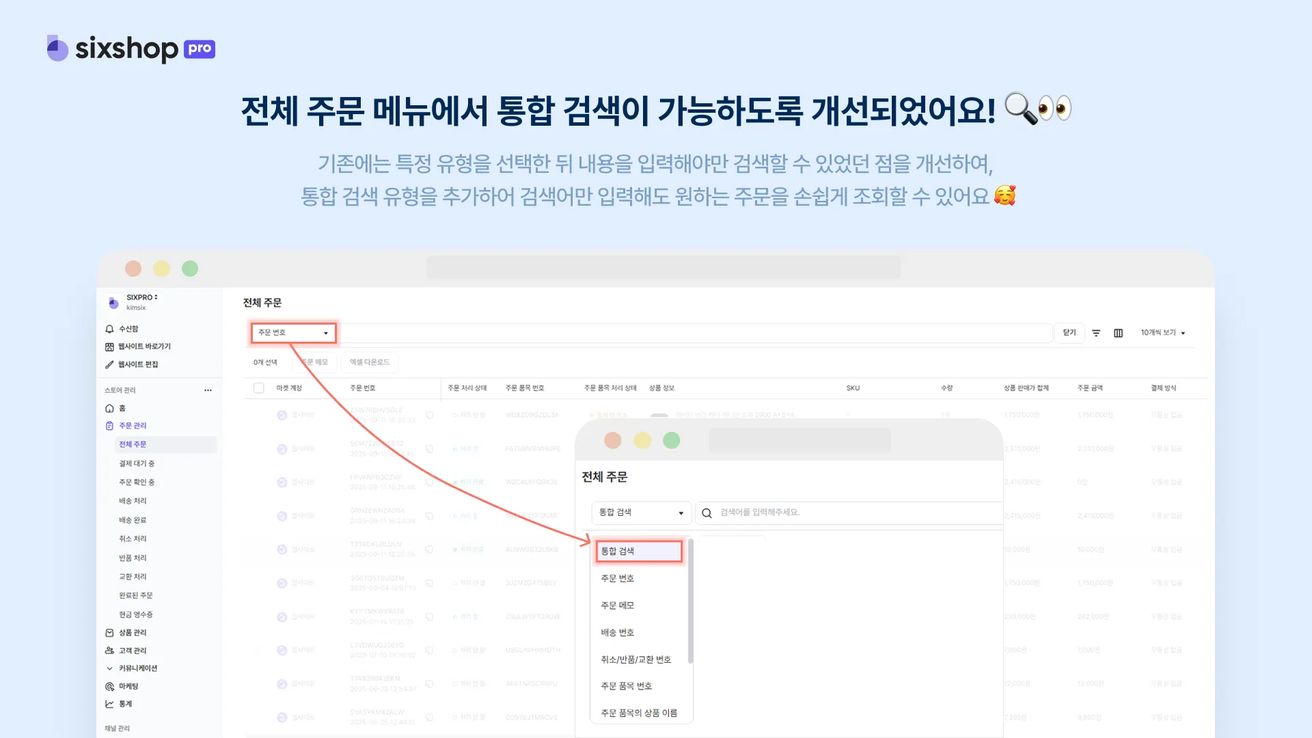Click the 마케팅 icon in sidebar

click(x=109, y=686)
